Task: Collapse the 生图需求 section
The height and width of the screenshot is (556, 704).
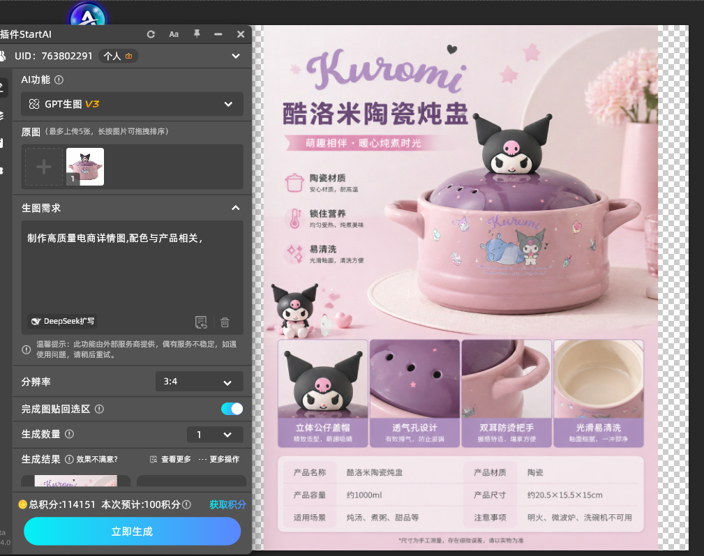Action: (x=236, y=208)
